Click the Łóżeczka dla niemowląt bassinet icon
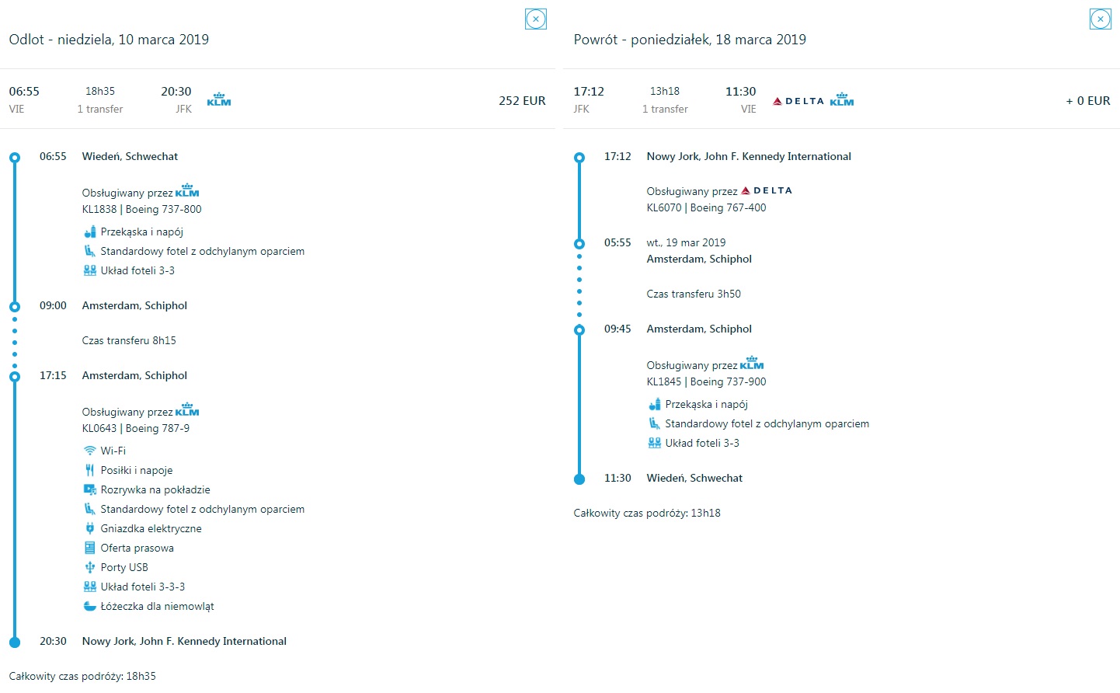This screenshot has width=1120, height=693. click(x=90, y=606)
